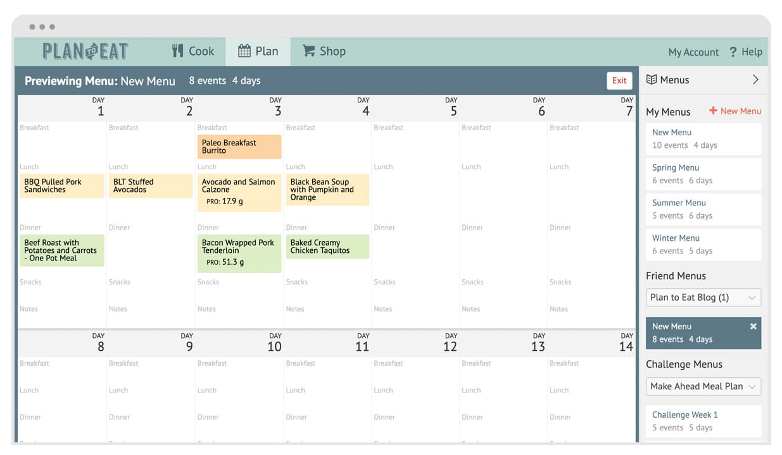Exit the menu preview
Image resolution: width=782 pixels, height=455 pixels.
tap(619, 80)
